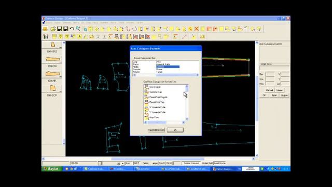Viewport: 332px width, 187px height.
Task: Click the diagonal line icon in second toolbar row
Action: pyautogui.click(x=185, y=37)
